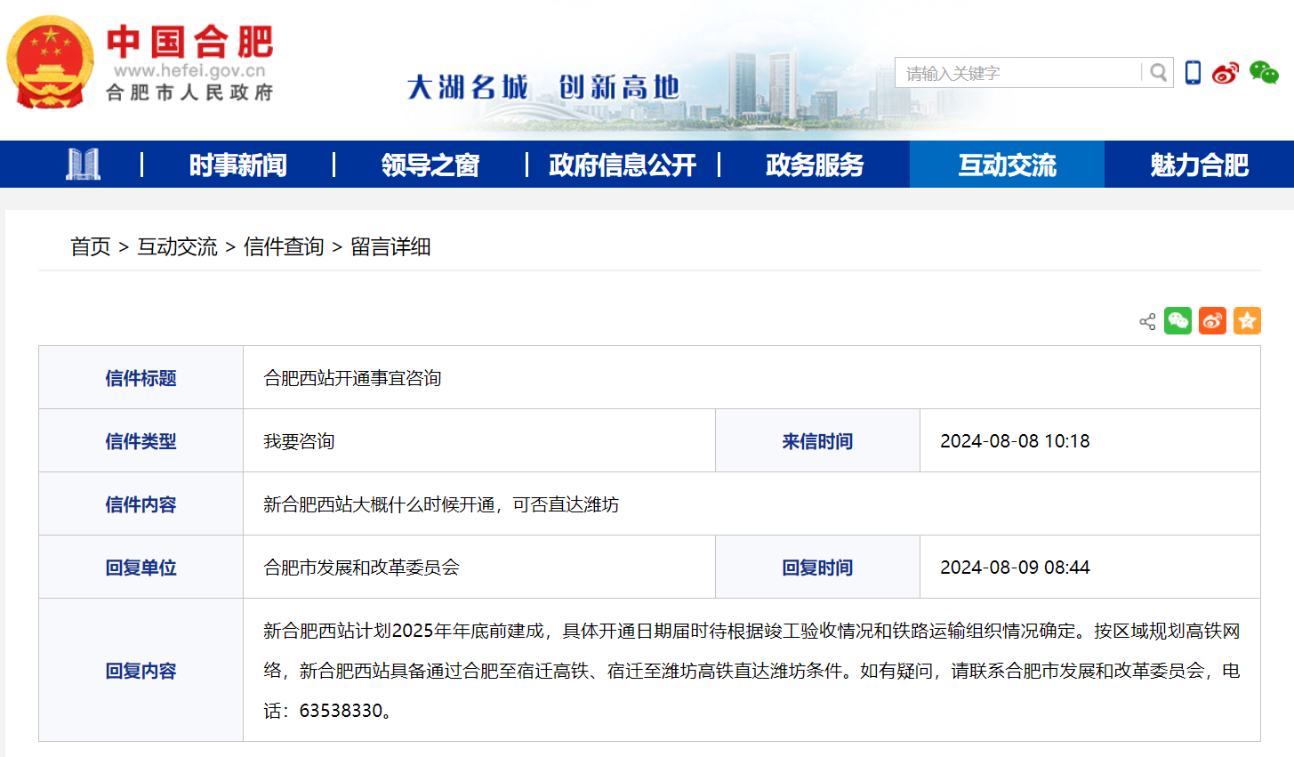Image resolution: width=1294 pixels, height=757 pixels.
Task: Open the mobile version phone icon
Action: coord(1194,73)
